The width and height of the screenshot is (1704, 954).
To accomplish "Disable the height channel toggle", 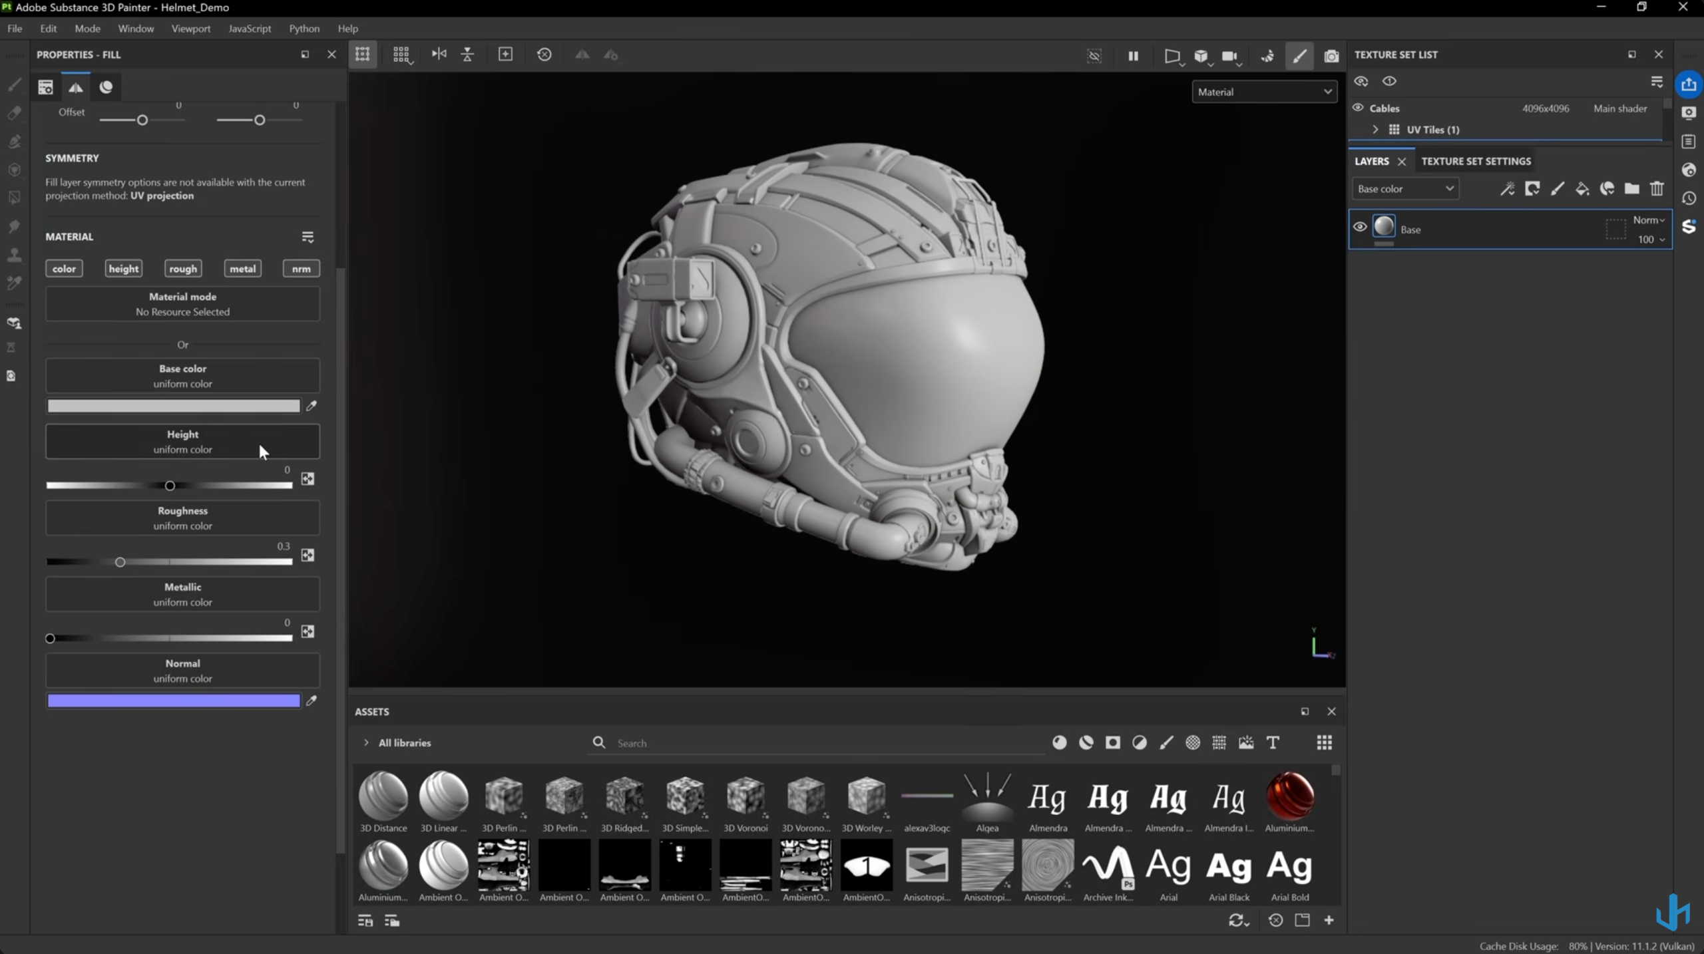I will click(x=124, y=269).
